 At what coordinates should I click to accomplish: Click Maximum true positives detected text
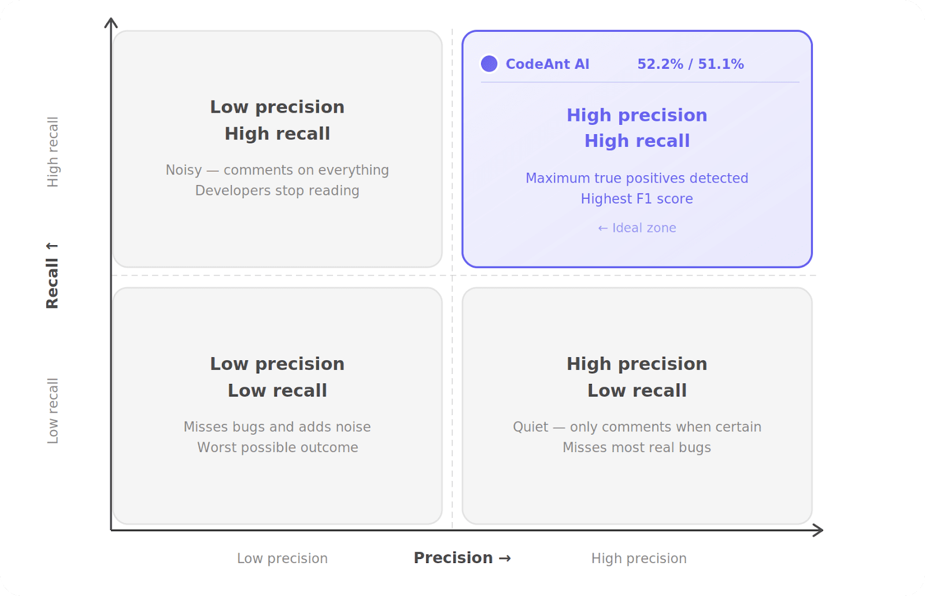tap(637, 178)
